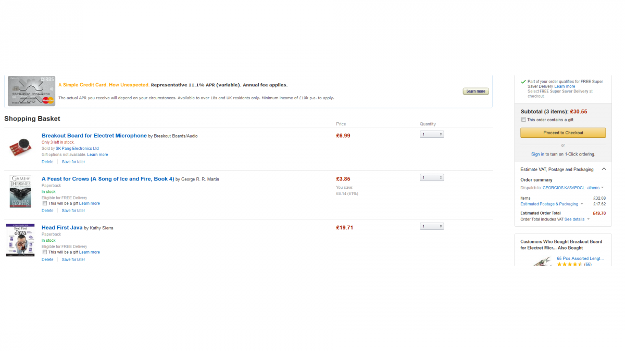Screen dimensions: 625x351
Task: Open quantity dropdown for Head First Java
Action: coord(432,226)
